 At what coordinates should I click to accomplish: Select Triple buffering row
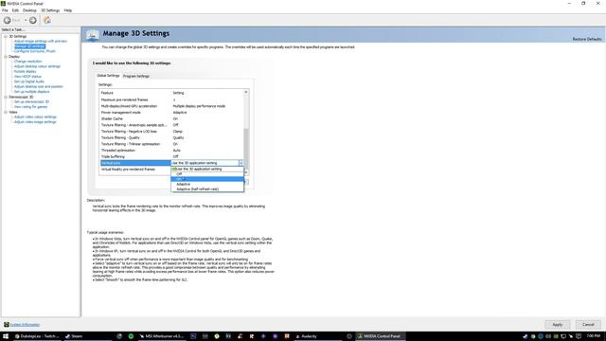171,156
